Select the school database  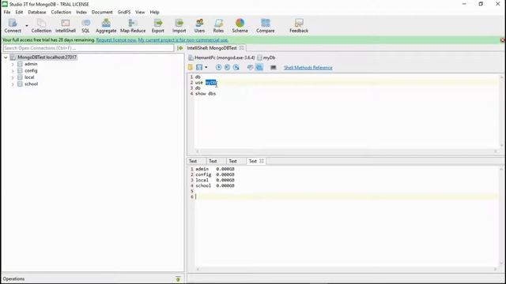(31, 84)
